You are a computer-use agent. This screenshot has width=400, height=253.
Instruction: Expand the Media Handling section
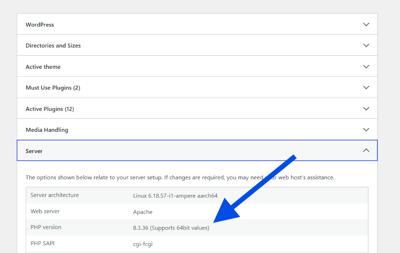coord(197,130)
